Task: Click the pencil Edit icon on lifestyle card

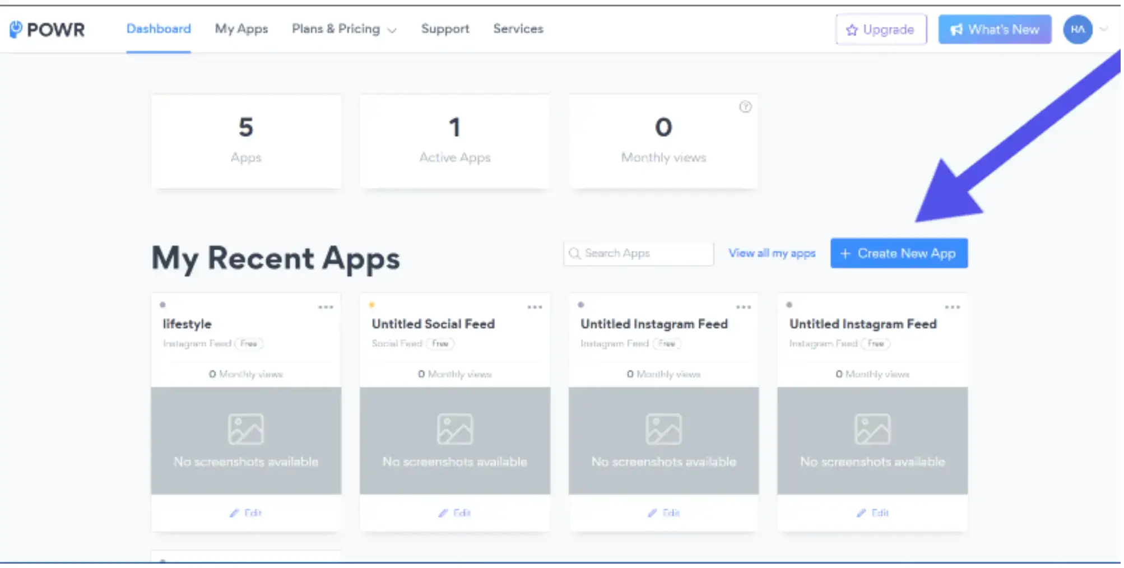Action: pos(236,513)
